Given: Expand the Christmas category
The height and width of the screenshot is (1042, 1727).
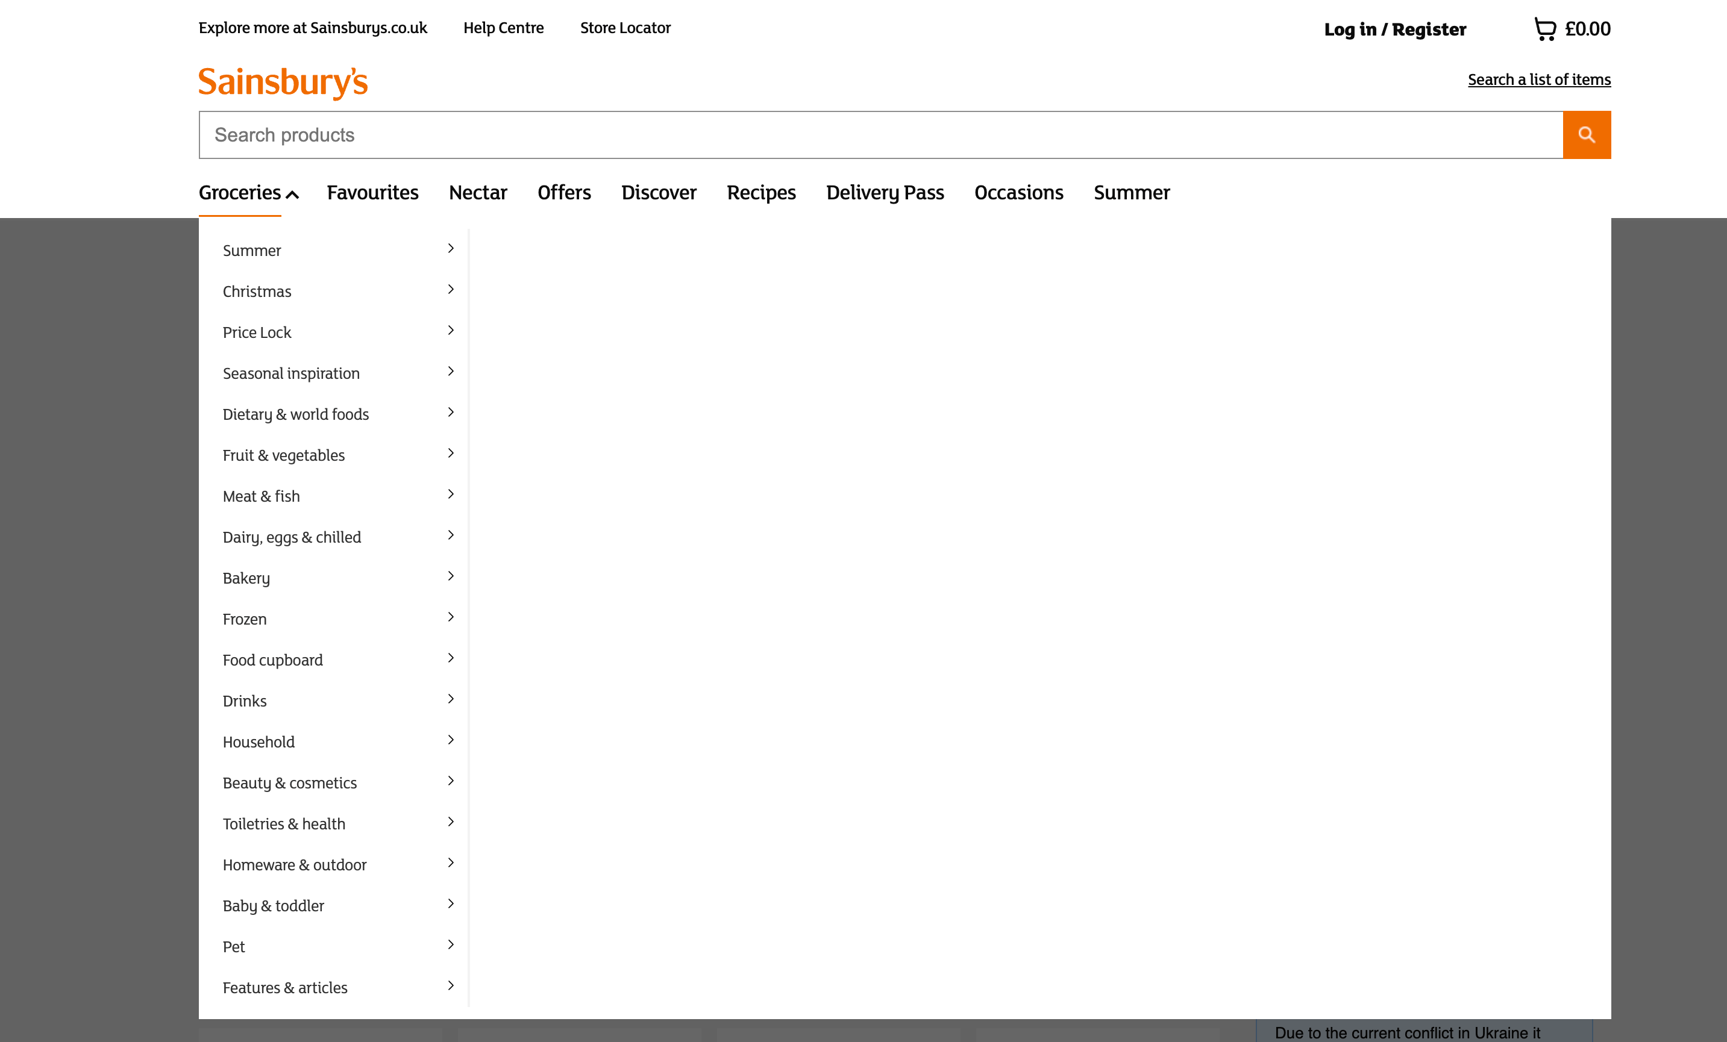Looking at the screenshot, I should pyautogui.click(x=257, y=291).
